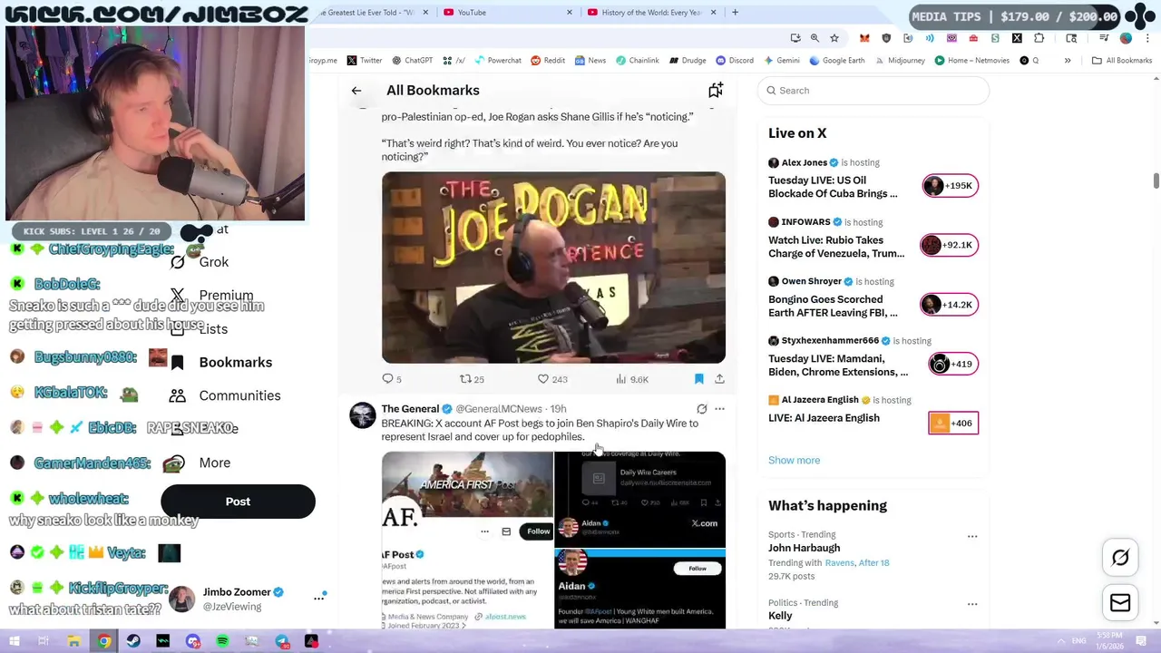Go back using the All Bookmarks arrow
This screenshot has width=1161, height=653.
(x=356, y=91)
